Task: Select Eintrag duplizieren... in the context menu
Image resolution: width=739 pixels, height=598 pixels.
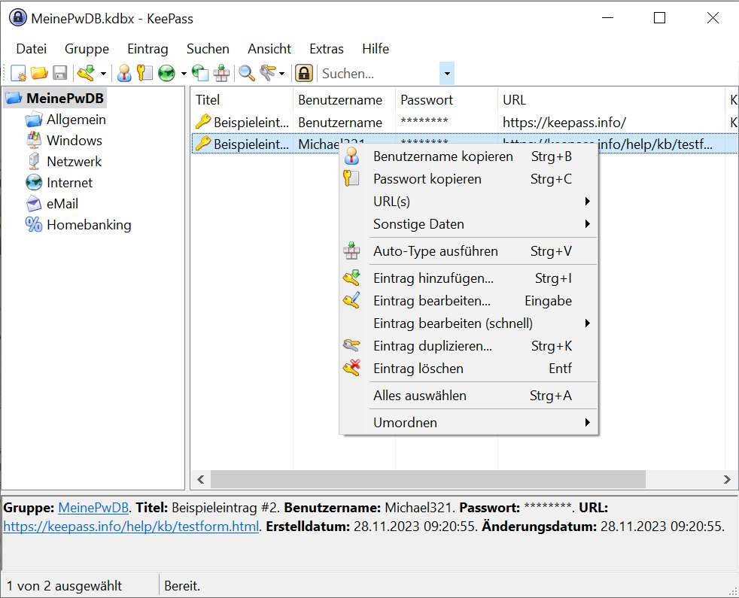Action: (x=469, y=346)
